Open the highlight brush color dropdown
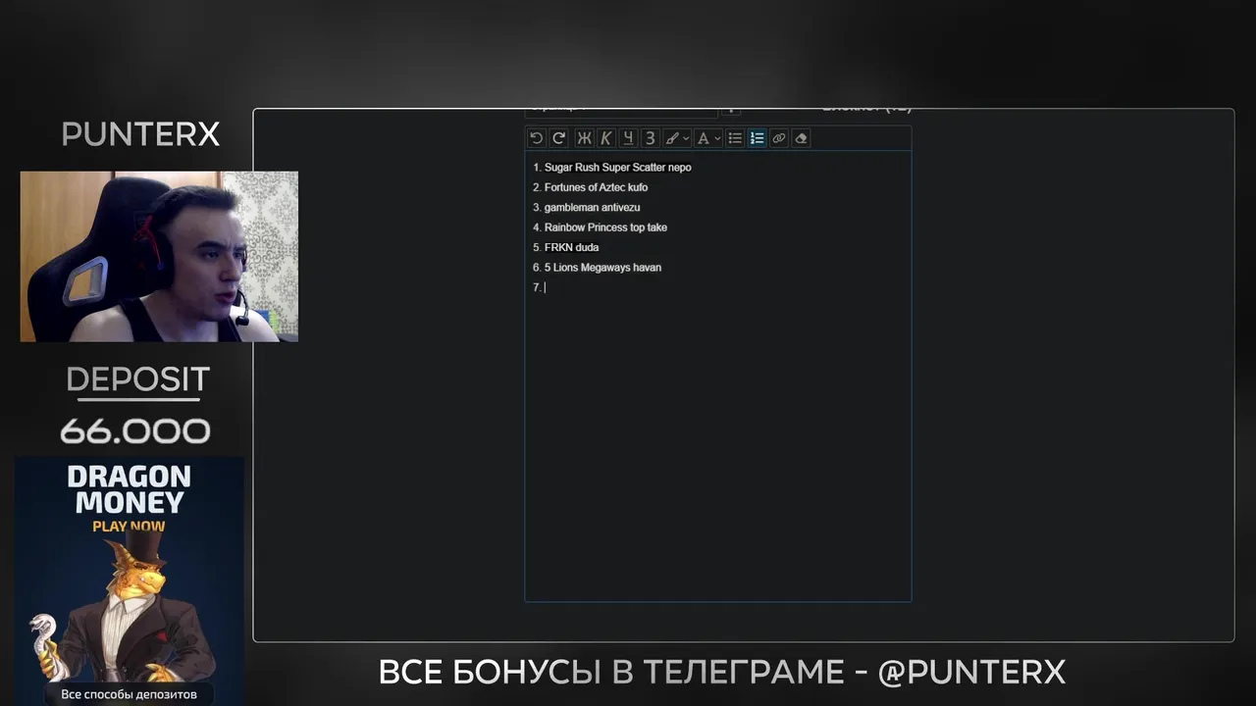The image size is (1256, 706). (677, 138)
